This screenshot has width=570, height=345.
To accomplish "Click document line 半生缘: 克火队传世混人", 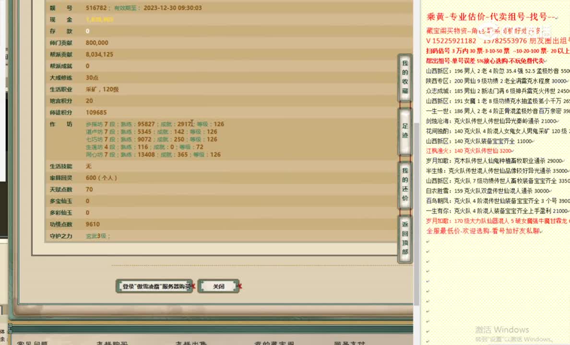I will click(498, 171).
